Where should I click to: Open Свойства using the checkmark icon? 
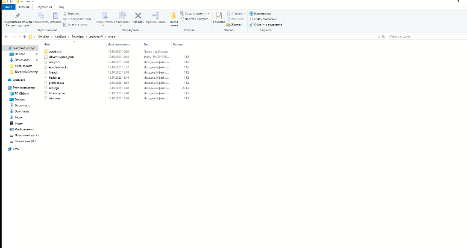pyautogui.click(x=219, y=16)
